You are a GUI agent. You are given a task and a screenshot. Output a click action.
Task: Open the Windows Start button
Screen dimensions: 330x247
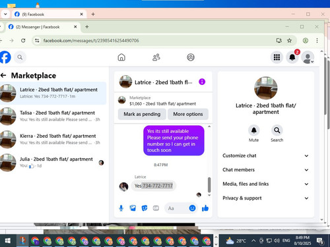click(8, 241)
